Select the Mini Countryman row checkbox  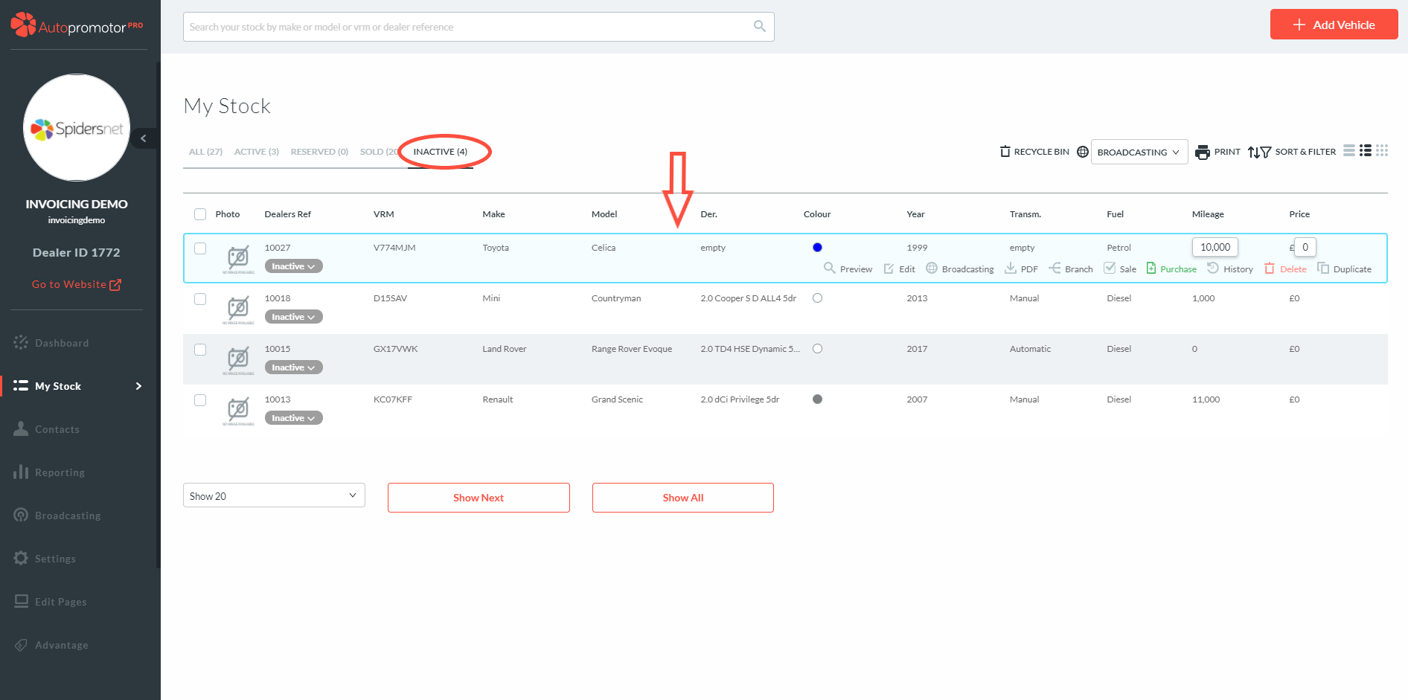(x=200, y=299)
